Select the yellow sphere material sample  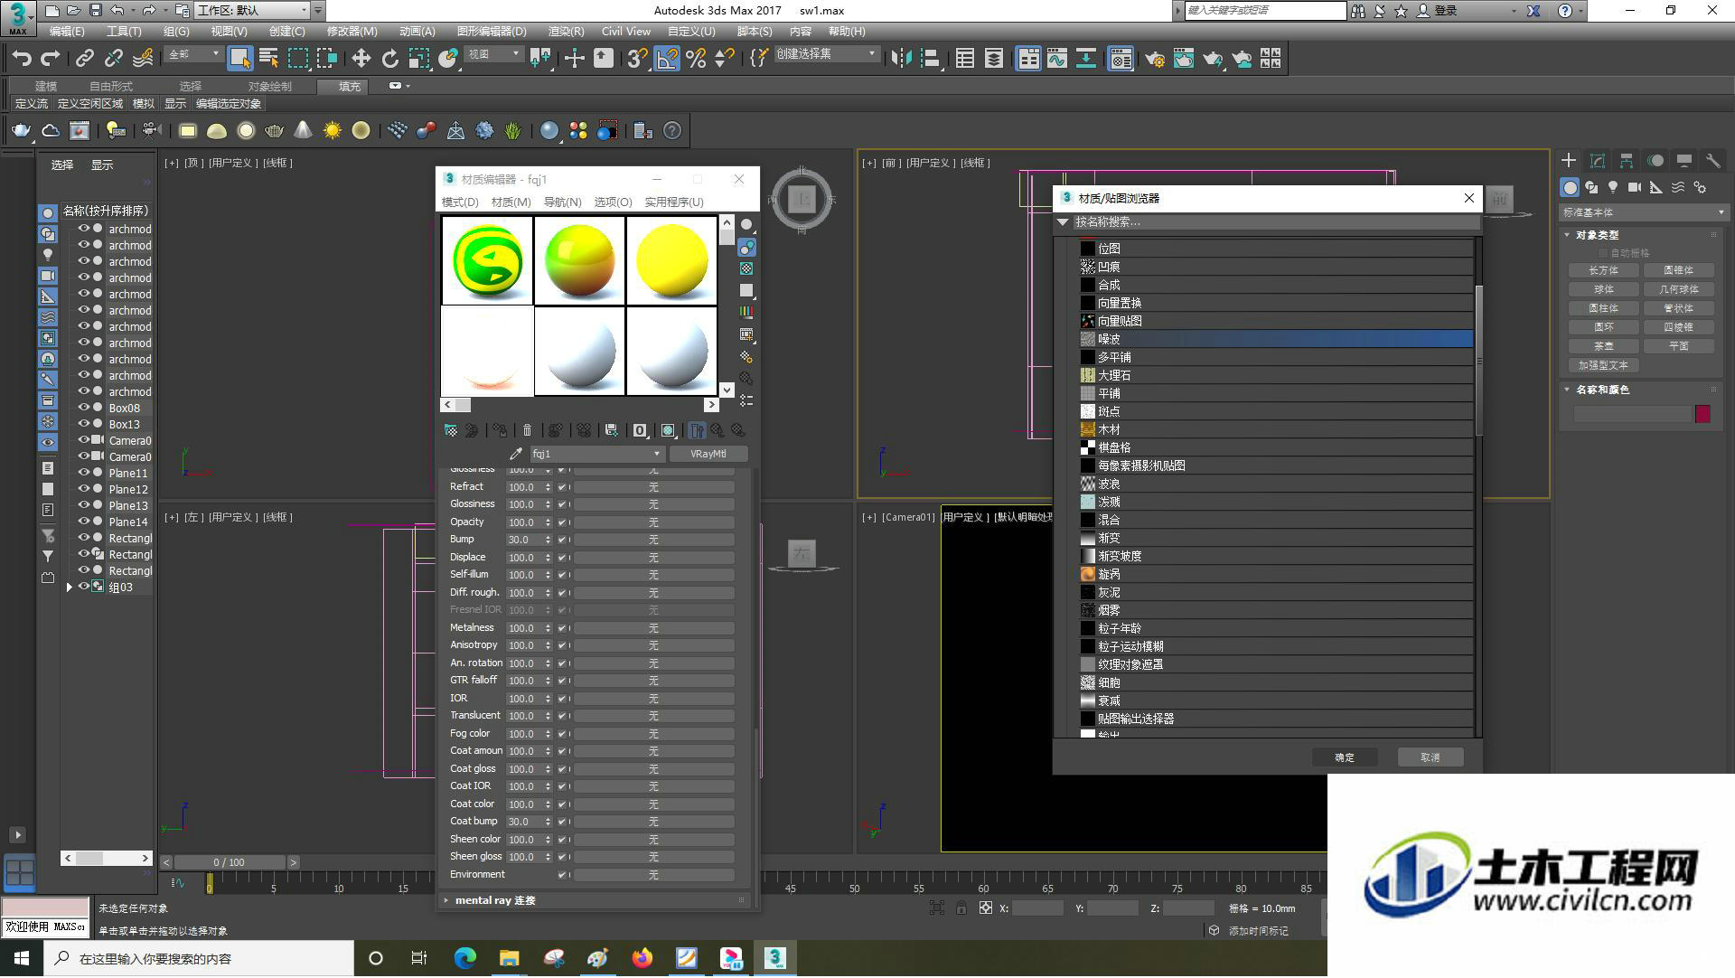pyautogui.click(x=671, y=261)
